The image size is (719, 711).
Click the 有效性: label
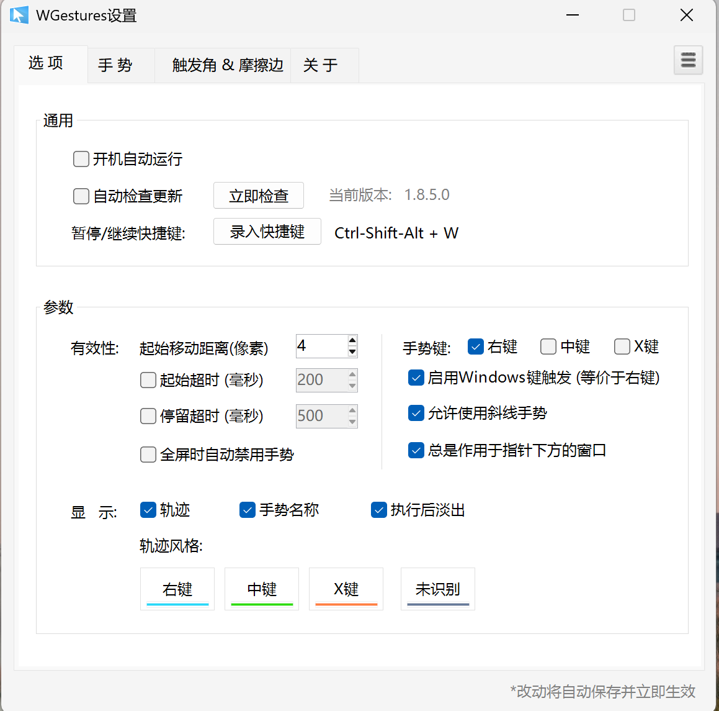(x=94, y=348)
